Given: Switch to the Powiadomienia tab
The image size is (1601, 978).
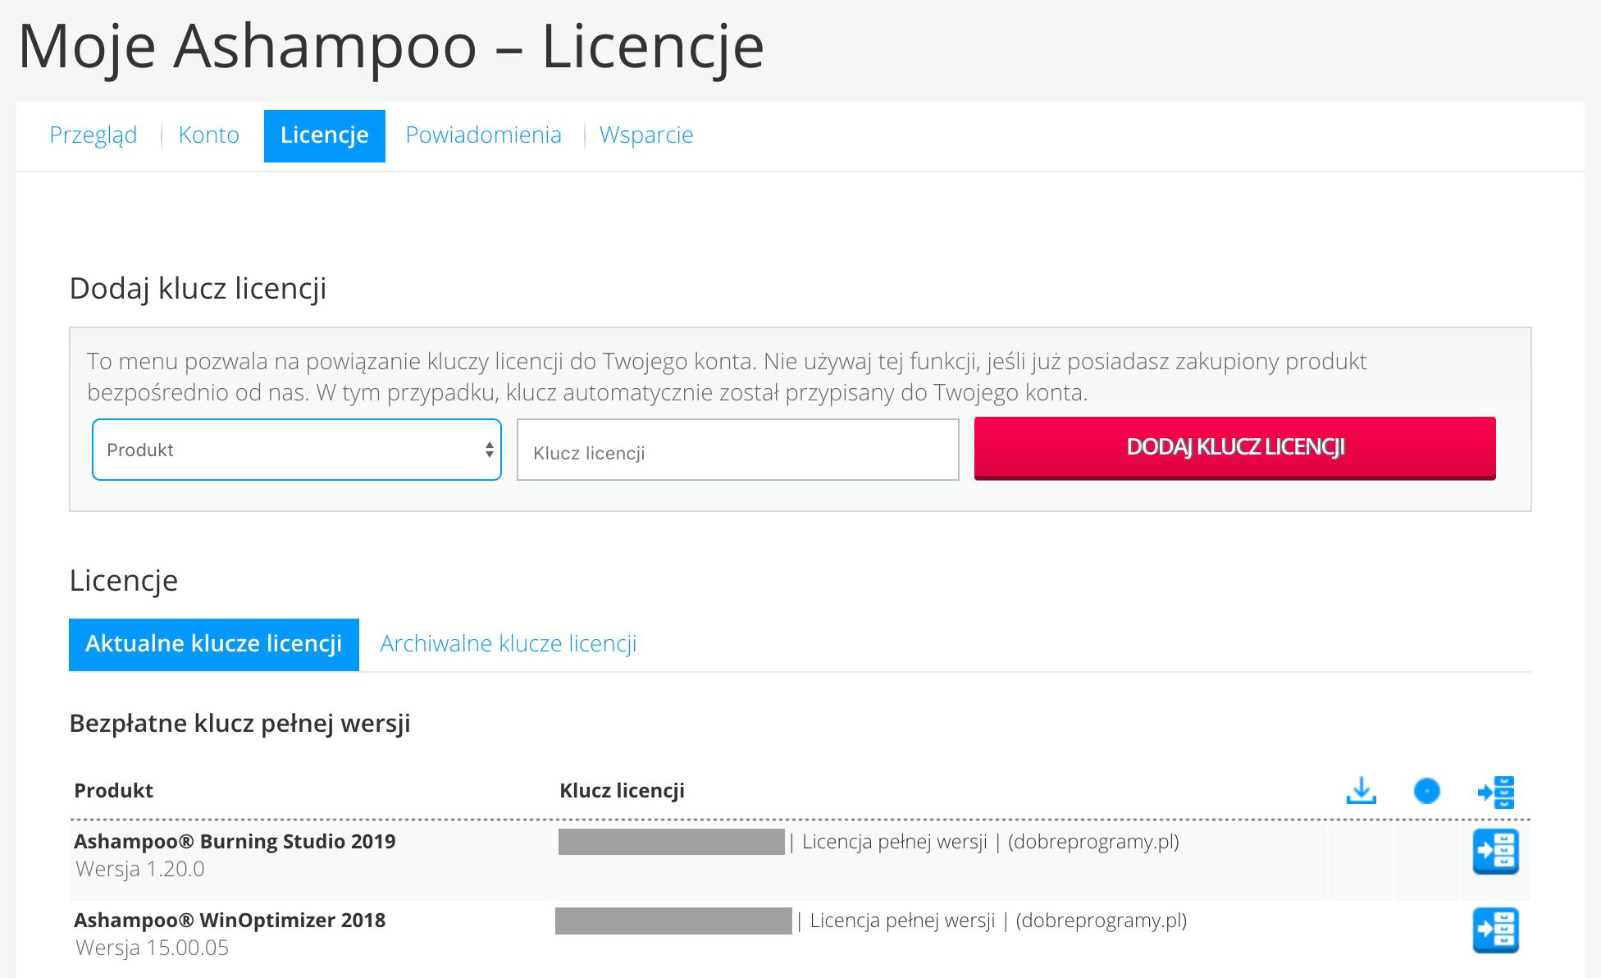Looking at the screenshot, I should tap(483, 135).
